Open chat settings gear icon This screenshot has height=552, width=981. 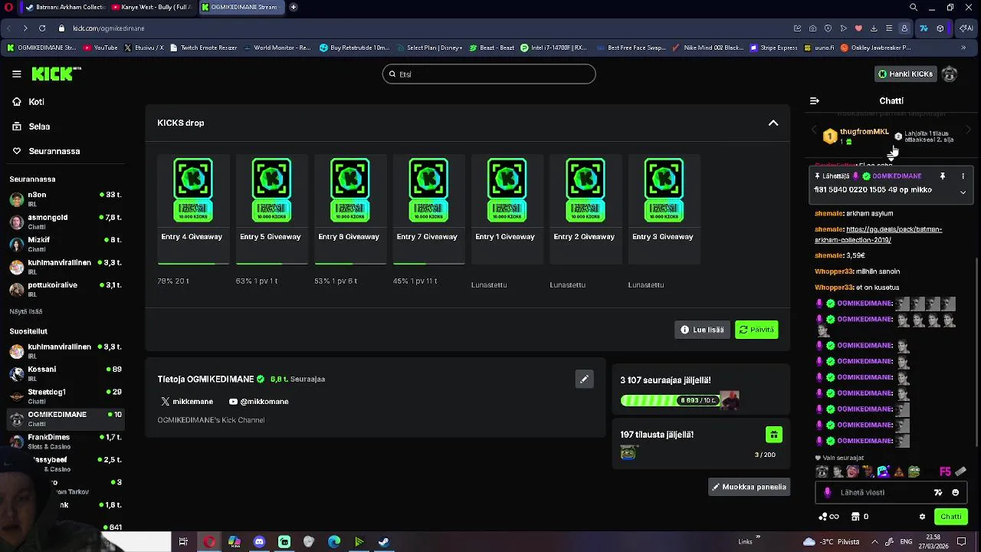click(x=922, y=517)
